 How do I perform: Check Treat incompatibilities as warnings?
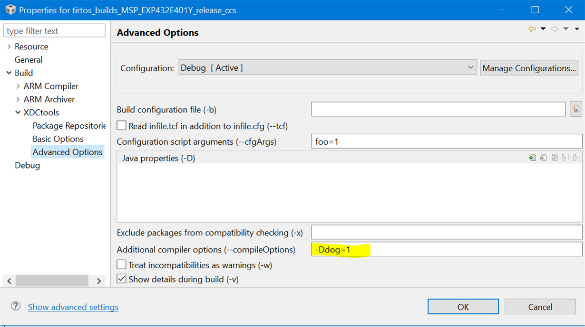click(122, 265)
